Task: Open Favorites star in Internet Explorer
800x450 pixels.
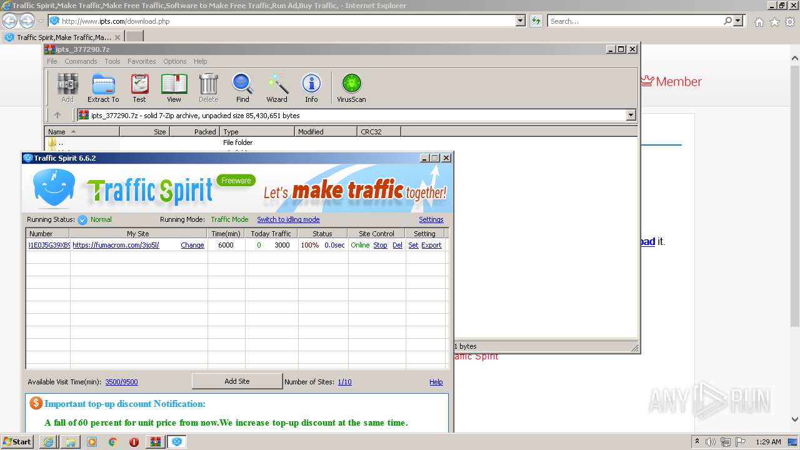Action: [774, 22]
